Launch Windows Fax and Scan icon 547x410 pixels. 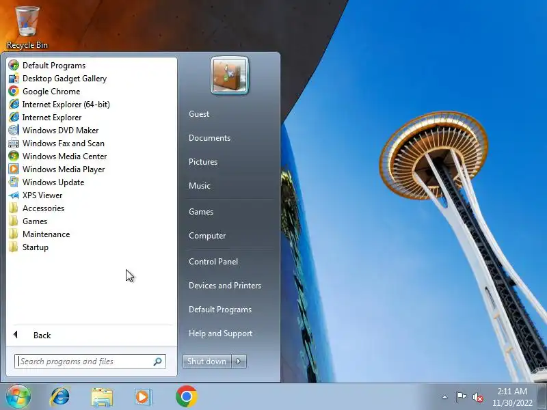tap(14, 143)
